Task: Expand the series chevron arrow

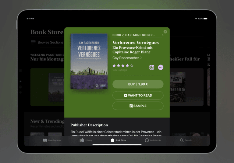Action: point(163,35)
